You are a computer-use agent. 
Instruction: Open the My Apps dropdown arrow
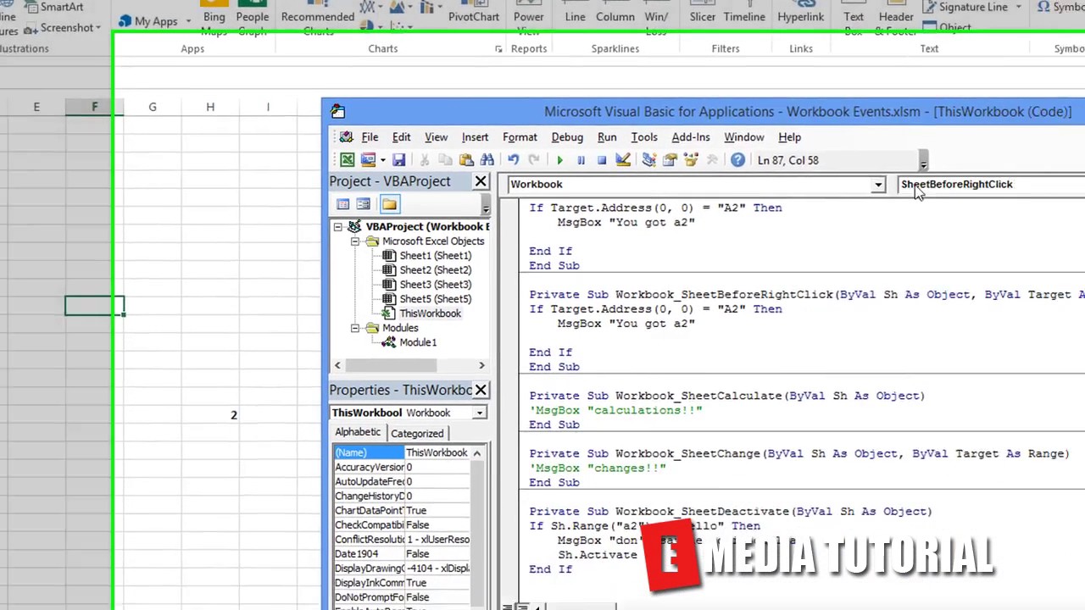pyautogui.click(x=187, y=21)
